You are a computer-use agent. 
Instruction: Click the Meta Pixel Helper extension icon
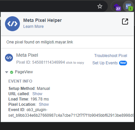point(129,7)
